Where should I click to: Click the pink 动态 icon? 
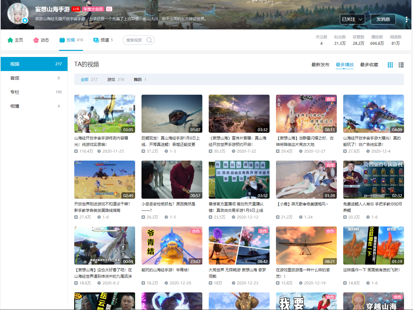(x=36, y=40)
